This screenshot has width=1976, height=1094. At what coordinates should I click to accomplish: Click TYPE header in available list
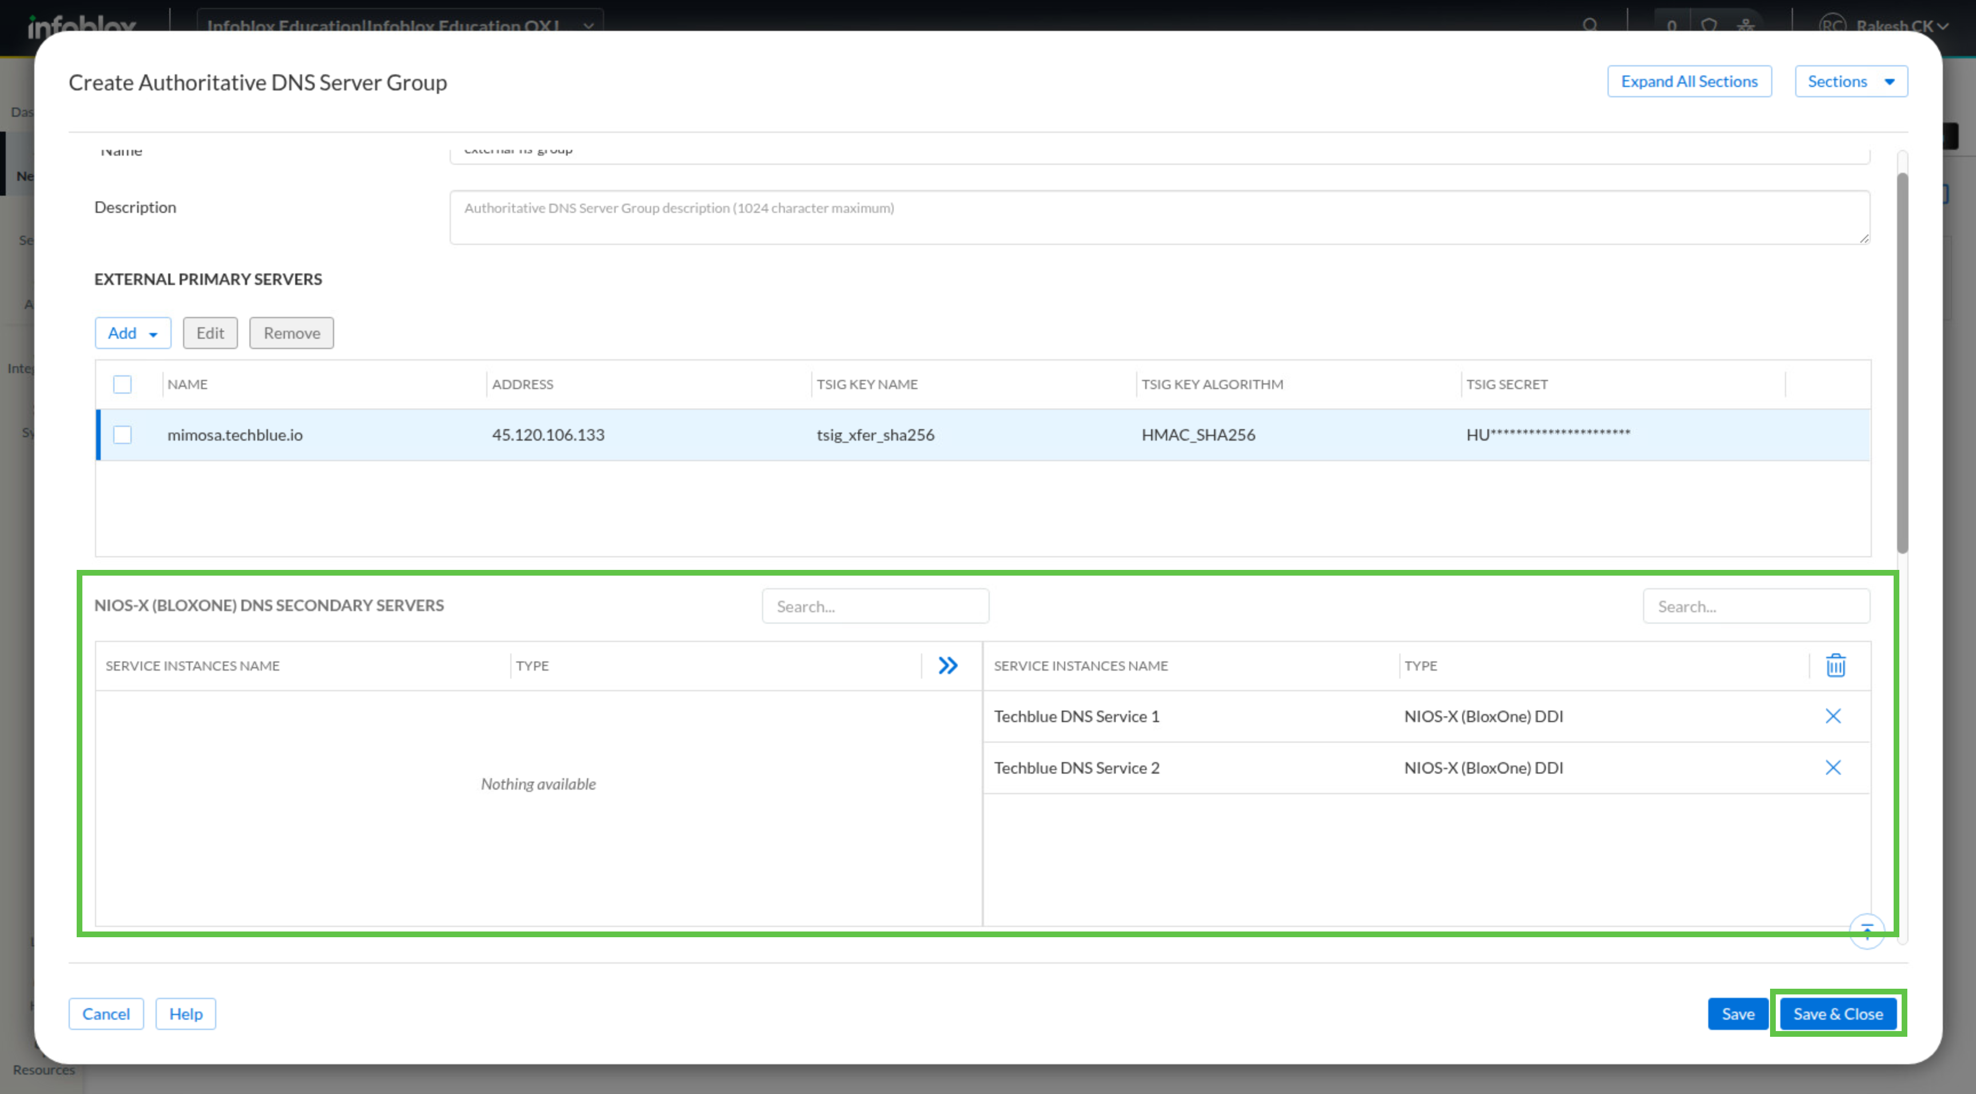click(533, 666)
